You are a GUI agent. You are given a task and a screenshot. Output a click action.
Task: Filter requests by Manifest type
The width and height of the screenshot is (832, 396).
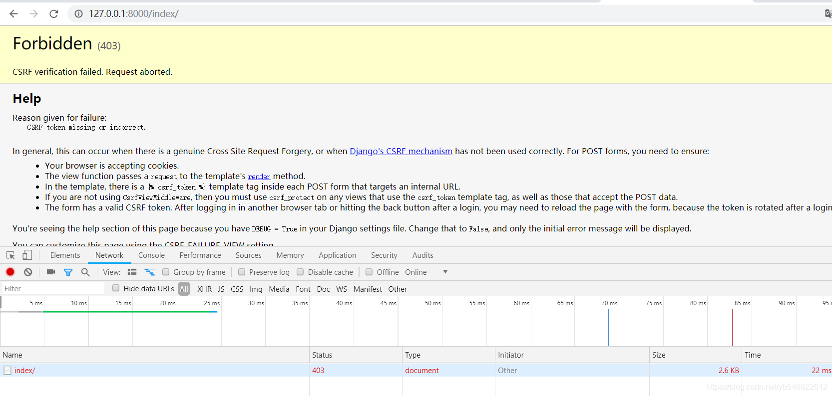pyautogui.click(x=368, y=289)
